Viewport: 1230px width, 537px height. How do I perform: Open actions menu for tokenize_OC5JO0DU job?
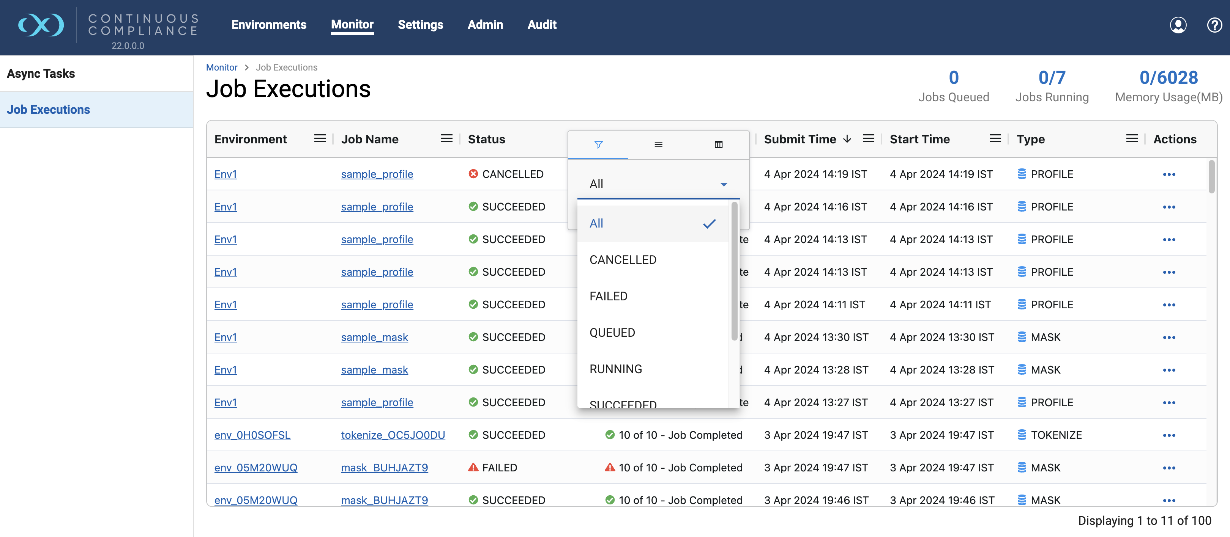click(1169, 435)
